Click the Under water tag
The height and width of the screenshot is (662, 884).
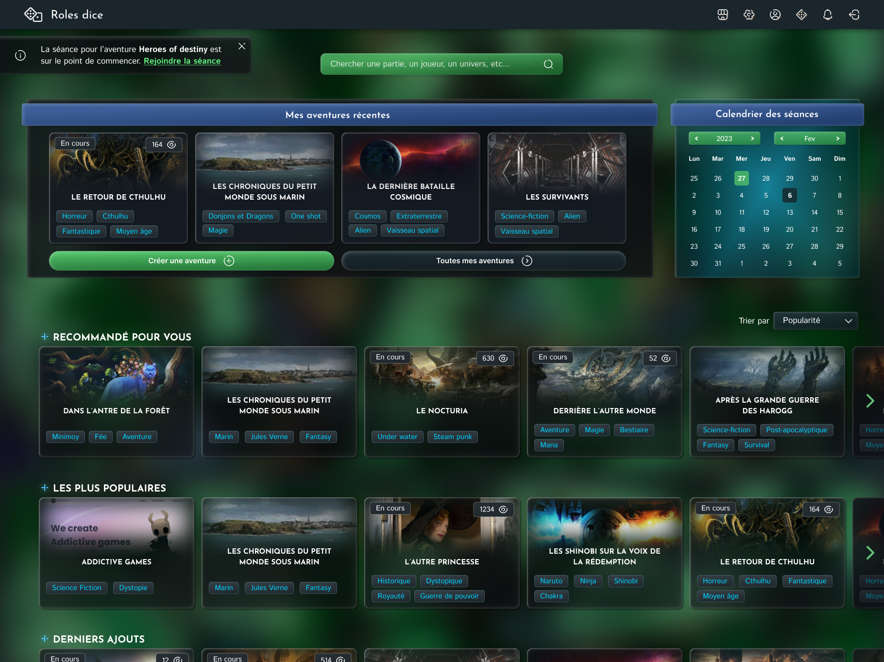tap(397, 437)
